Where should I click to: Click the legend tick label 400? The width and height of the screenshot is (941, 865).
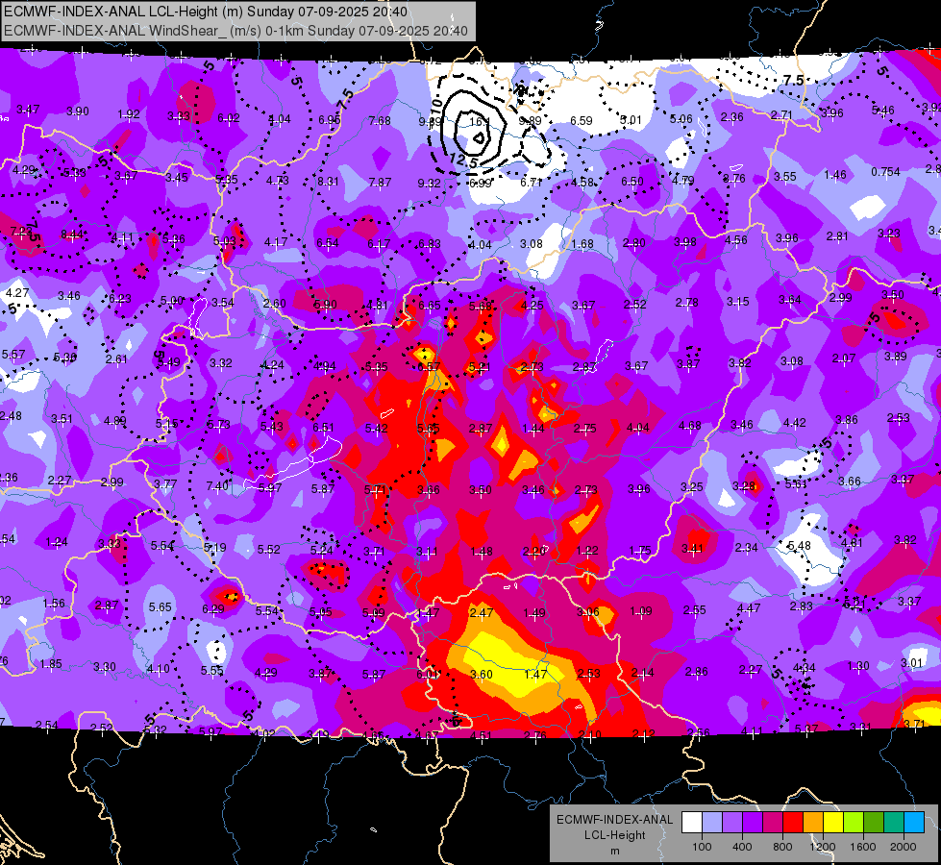coord(742,847)
